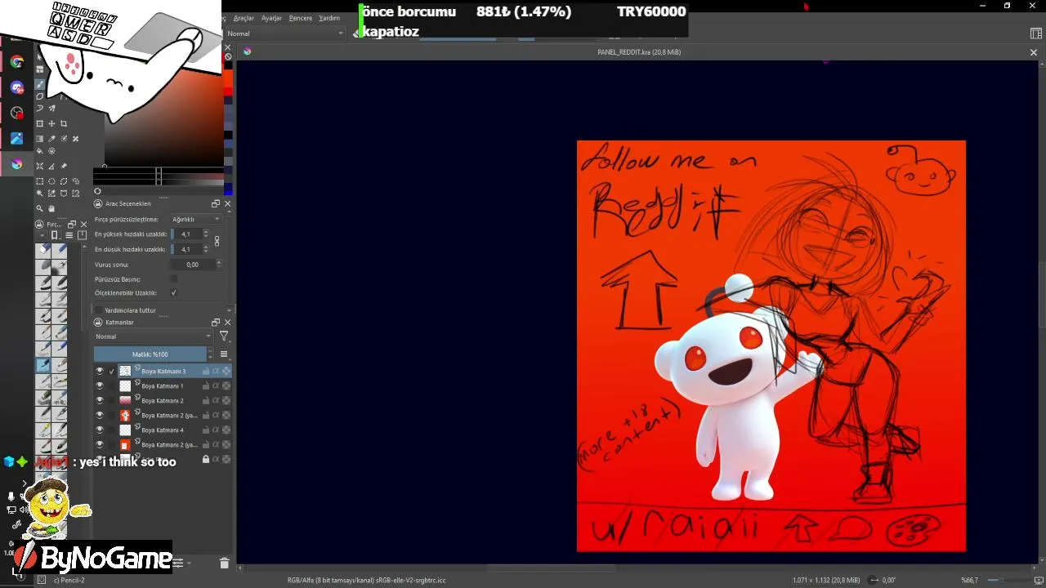Image resolution: width=1046 pixels, height=588 pixels.
Task: Open the Fırça pürüzsüzleştirme dropdown showing Ağırlıklı
Action: tap(196, 219)
